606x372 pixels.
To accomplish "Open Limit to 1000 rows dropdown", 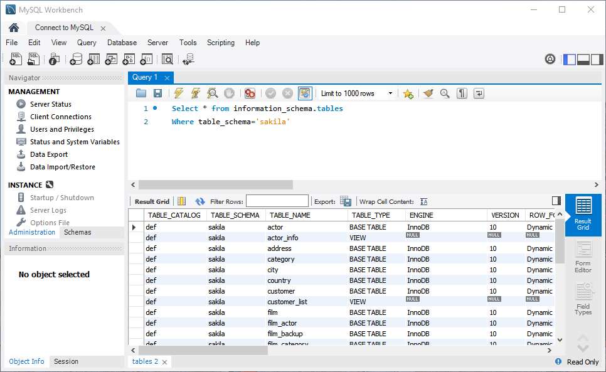I will [390, 93].
